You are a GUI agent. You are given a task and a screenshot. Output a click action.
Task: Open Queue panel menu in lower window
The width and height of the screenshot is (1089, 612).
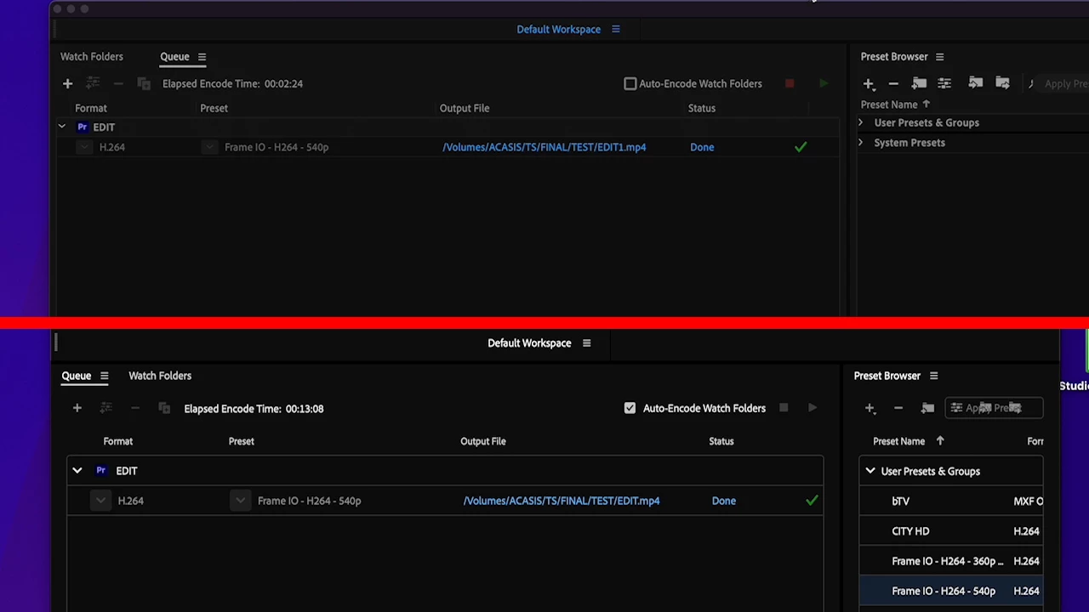point(104,376)
